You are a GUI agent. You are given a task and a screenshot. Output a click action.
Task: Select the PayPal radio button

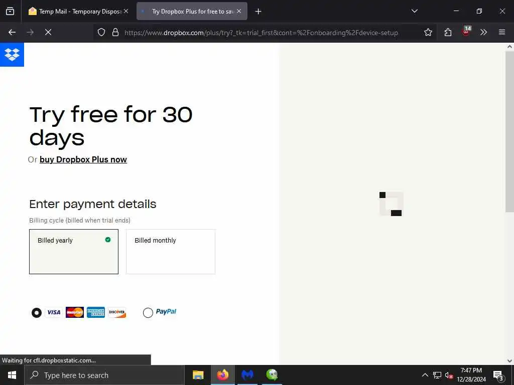pyautogui.click(x=148, y=313)
